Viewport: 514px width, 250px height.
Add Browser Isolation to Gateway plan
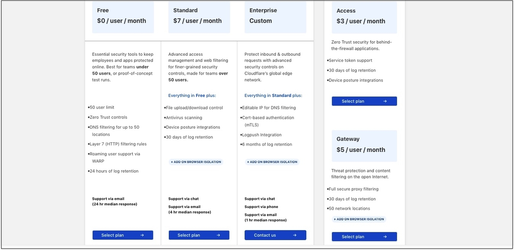tap(359, 219)
